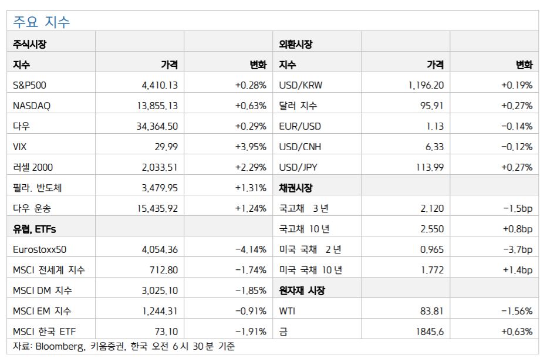Click the WTI commodity label
The image size is (547, 362).
288,311
